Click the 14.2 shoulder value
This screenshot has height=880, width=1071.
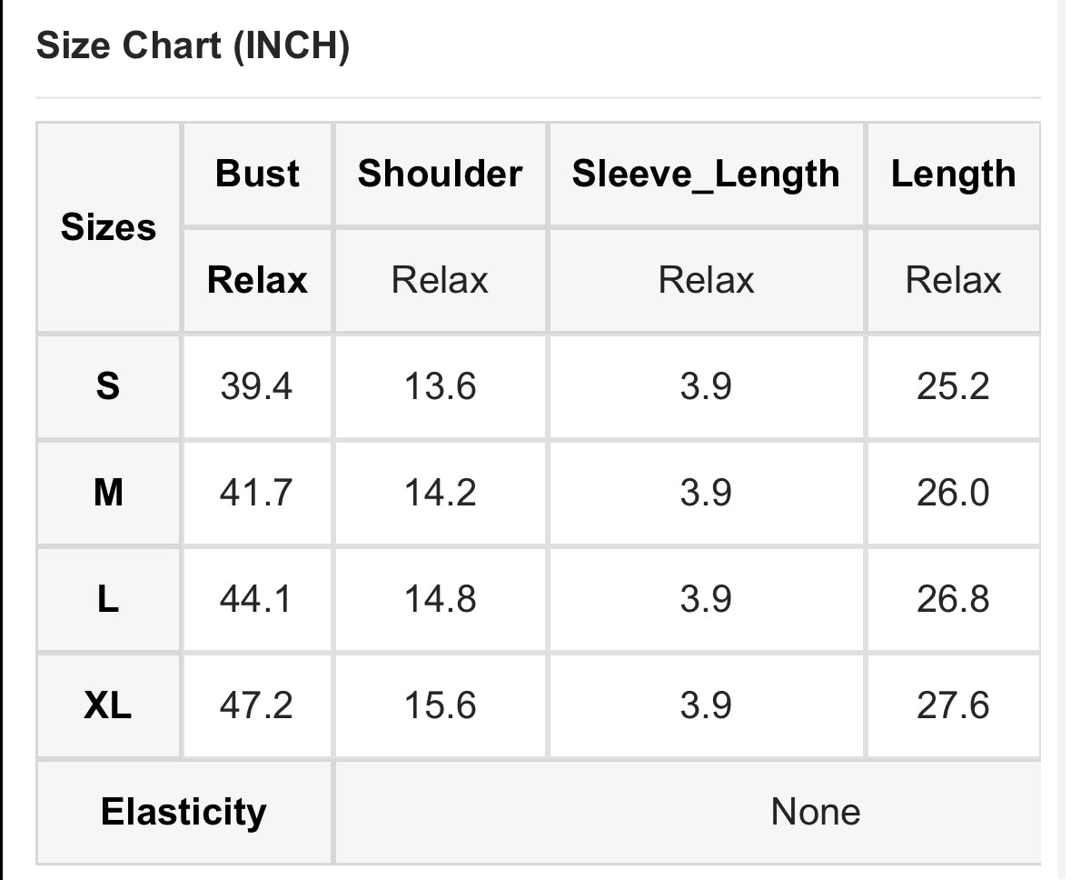point(440,493)
